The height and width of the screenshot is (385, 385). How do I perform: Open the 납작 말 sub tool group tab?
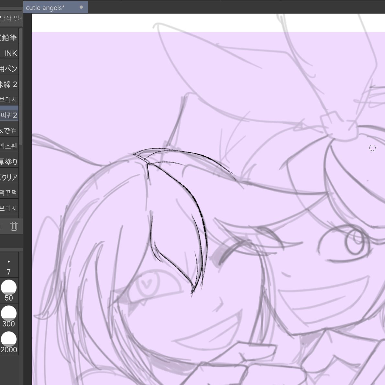[11, 18]
